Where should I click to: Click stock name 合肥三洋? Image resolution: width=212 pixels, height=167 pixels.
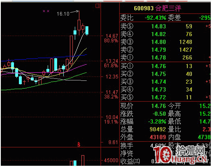168,8
